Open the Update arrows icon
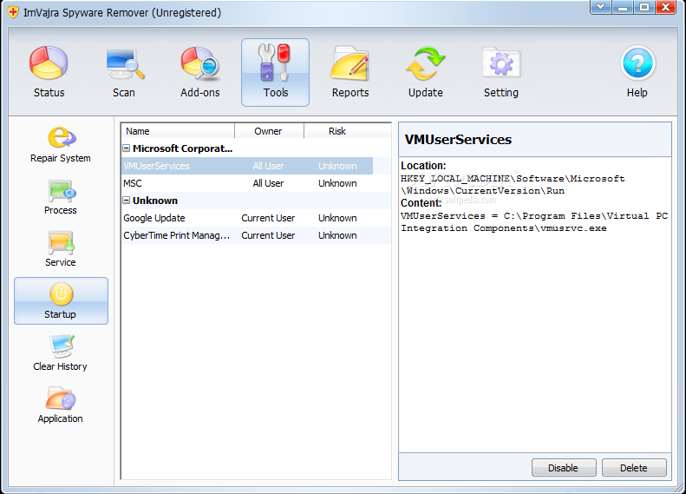Screen dimensions: 686x494 pyautogui.click(x=425, y=63)
